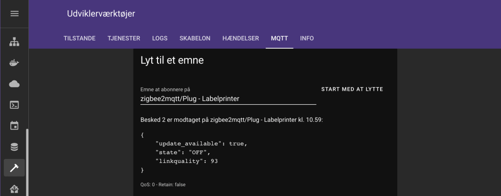Open the network topology sidebar icon
The width and height of the screenshot is (501, 196).
14,41
